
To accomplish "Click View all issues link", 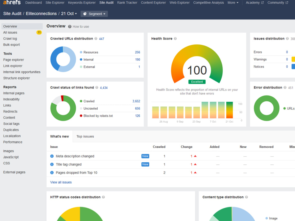I will tap(61, 182).
